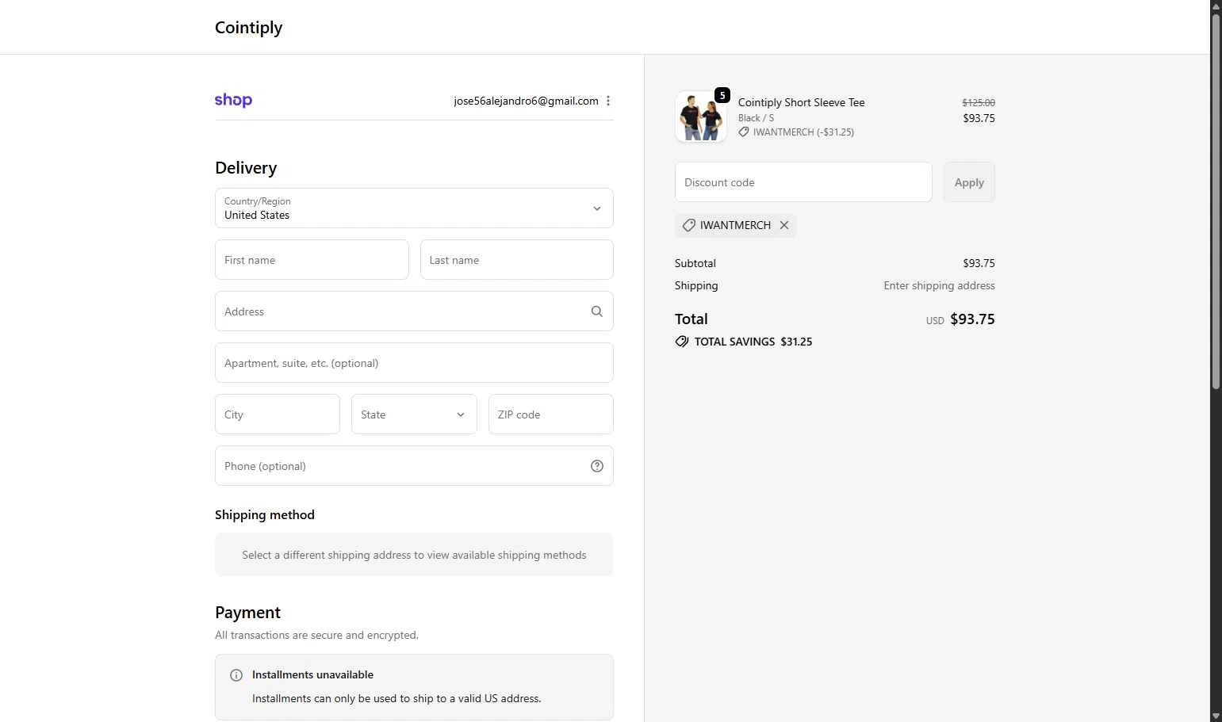This screenshot has width=1222, height=722.
Task: Click the discount tag icon under product name
Action: click(x=744, y=132)
